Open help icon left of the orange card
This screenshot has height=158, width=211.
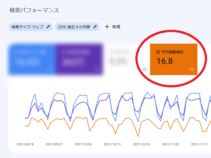coord(145,69)
